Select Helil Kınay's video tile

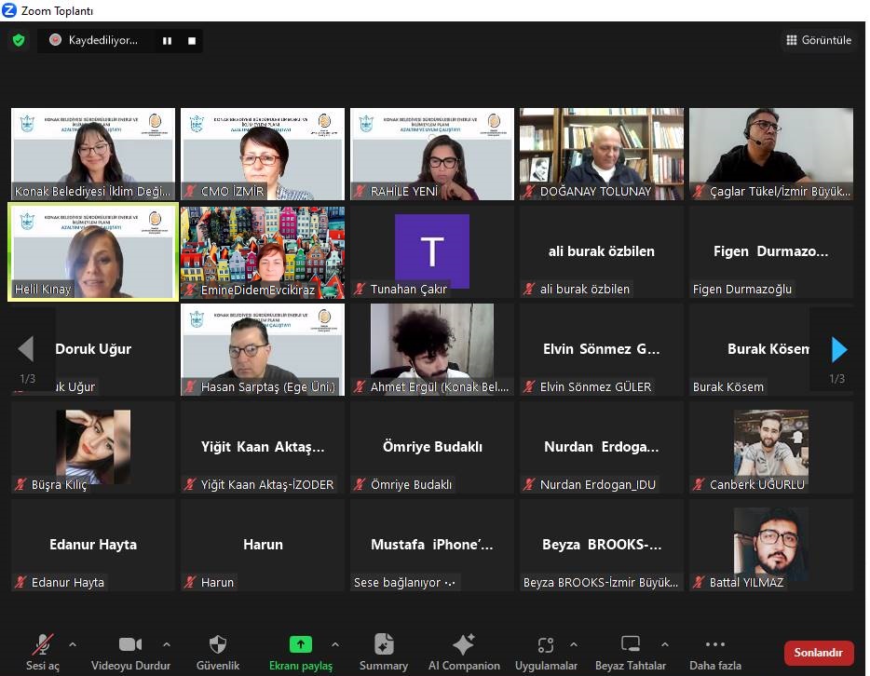click(x=93, y=252)
